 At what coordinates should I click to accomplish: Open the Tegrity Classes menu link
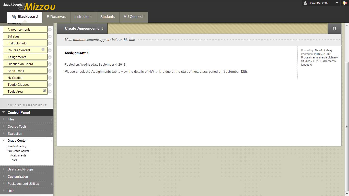(x=18, y=85)
